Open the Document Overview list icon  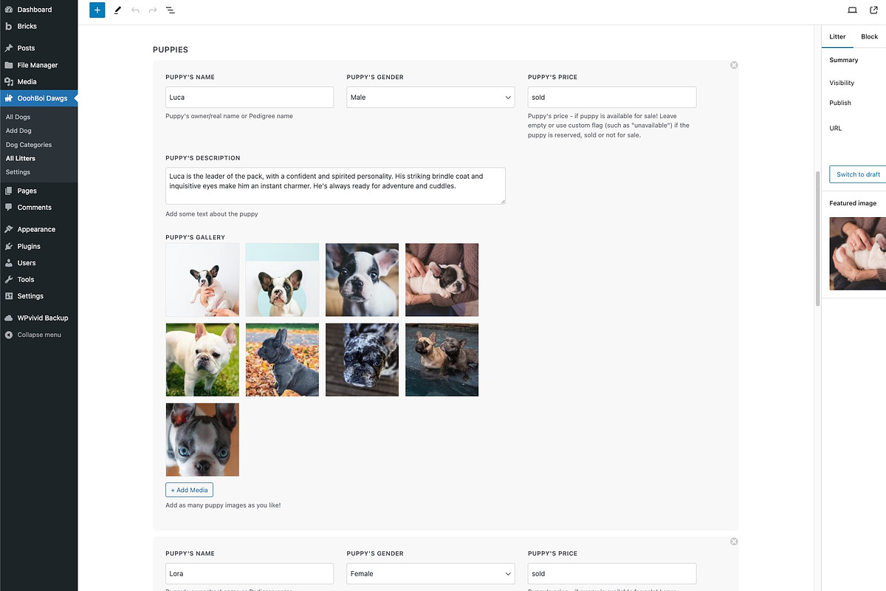pyautogui.click(x=170, y=10)
